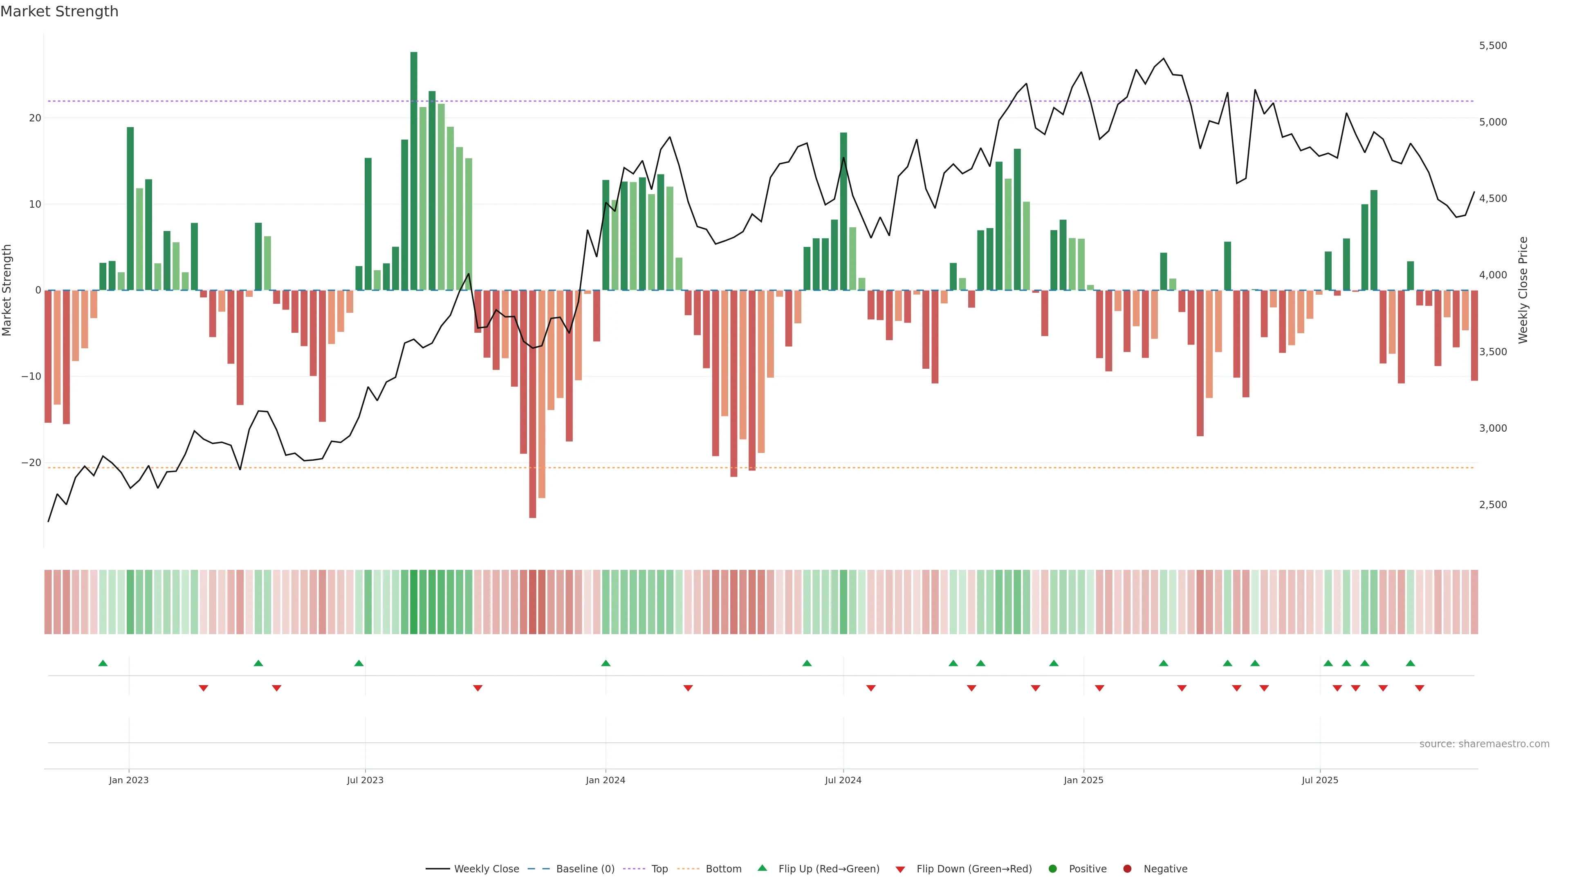Click Flip Up green triangle legend icon
1570x883 pixels.
pos(762,868)
